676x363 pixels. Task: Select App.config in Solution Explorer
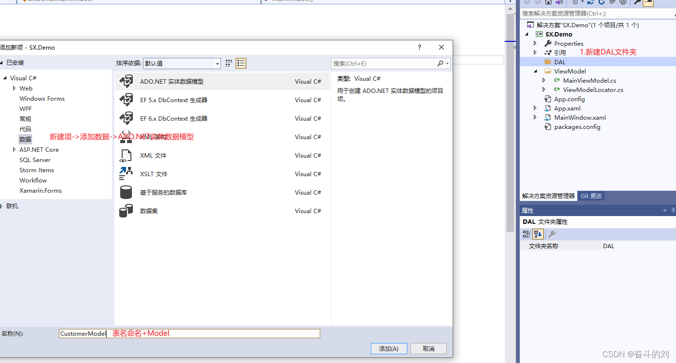pyautogui.click(x=569, y=99)
